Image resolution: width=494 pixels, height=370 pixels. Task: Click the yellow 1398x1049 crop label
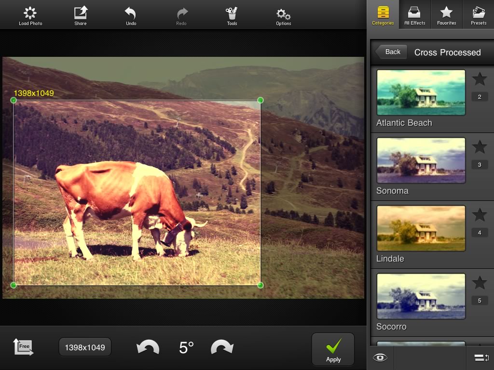click(34, 93)
